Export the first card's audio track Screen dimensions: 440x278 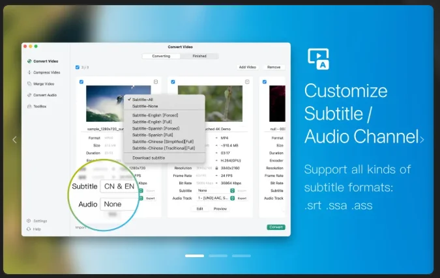[151, 198]
